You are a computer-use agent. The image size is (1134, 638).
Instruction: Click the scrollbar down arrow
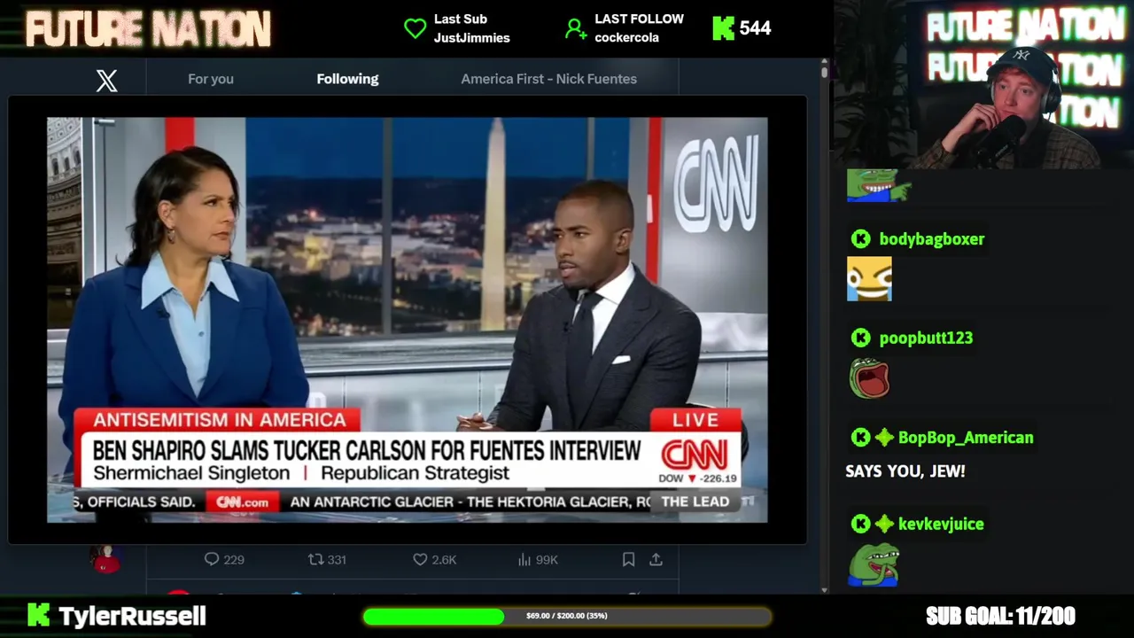point(825,590)
